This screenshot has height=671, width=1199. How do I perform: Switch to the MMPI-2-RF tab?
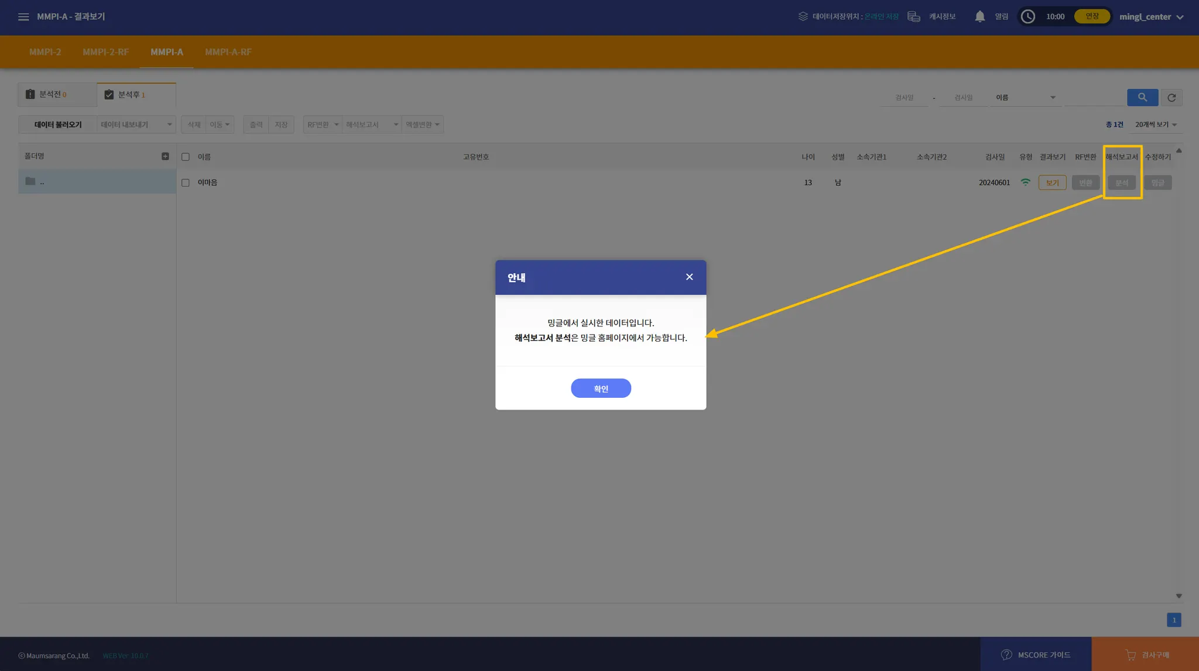[x=105, y=52]
